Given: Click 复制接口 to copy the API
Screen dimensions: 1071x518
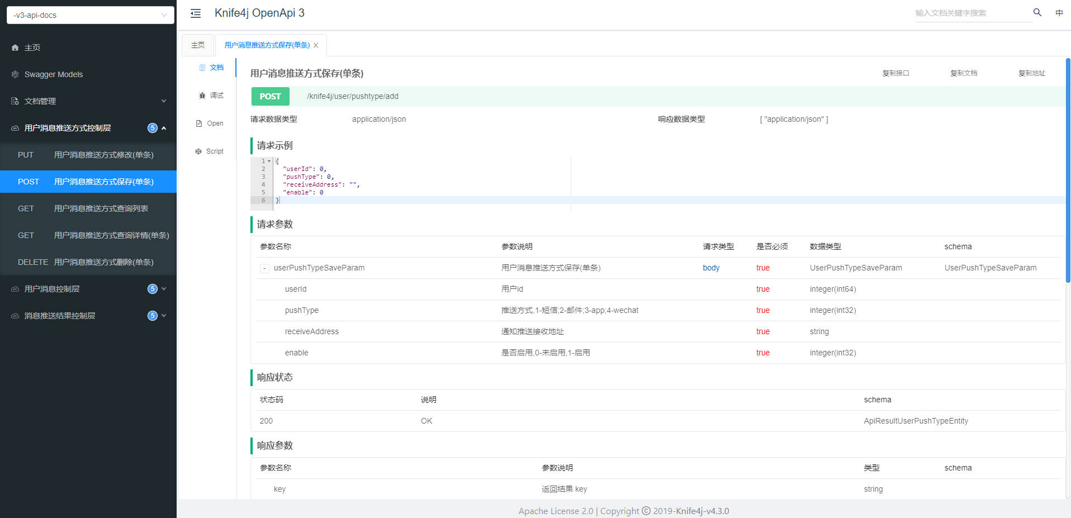Looking at the screenshot, I should (x=896, y=73).
